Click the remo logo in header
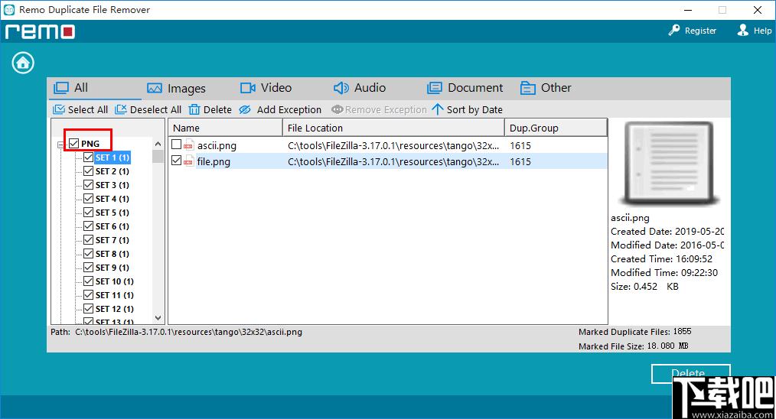The height and width of the screenshot is (419, 776). 40,31
